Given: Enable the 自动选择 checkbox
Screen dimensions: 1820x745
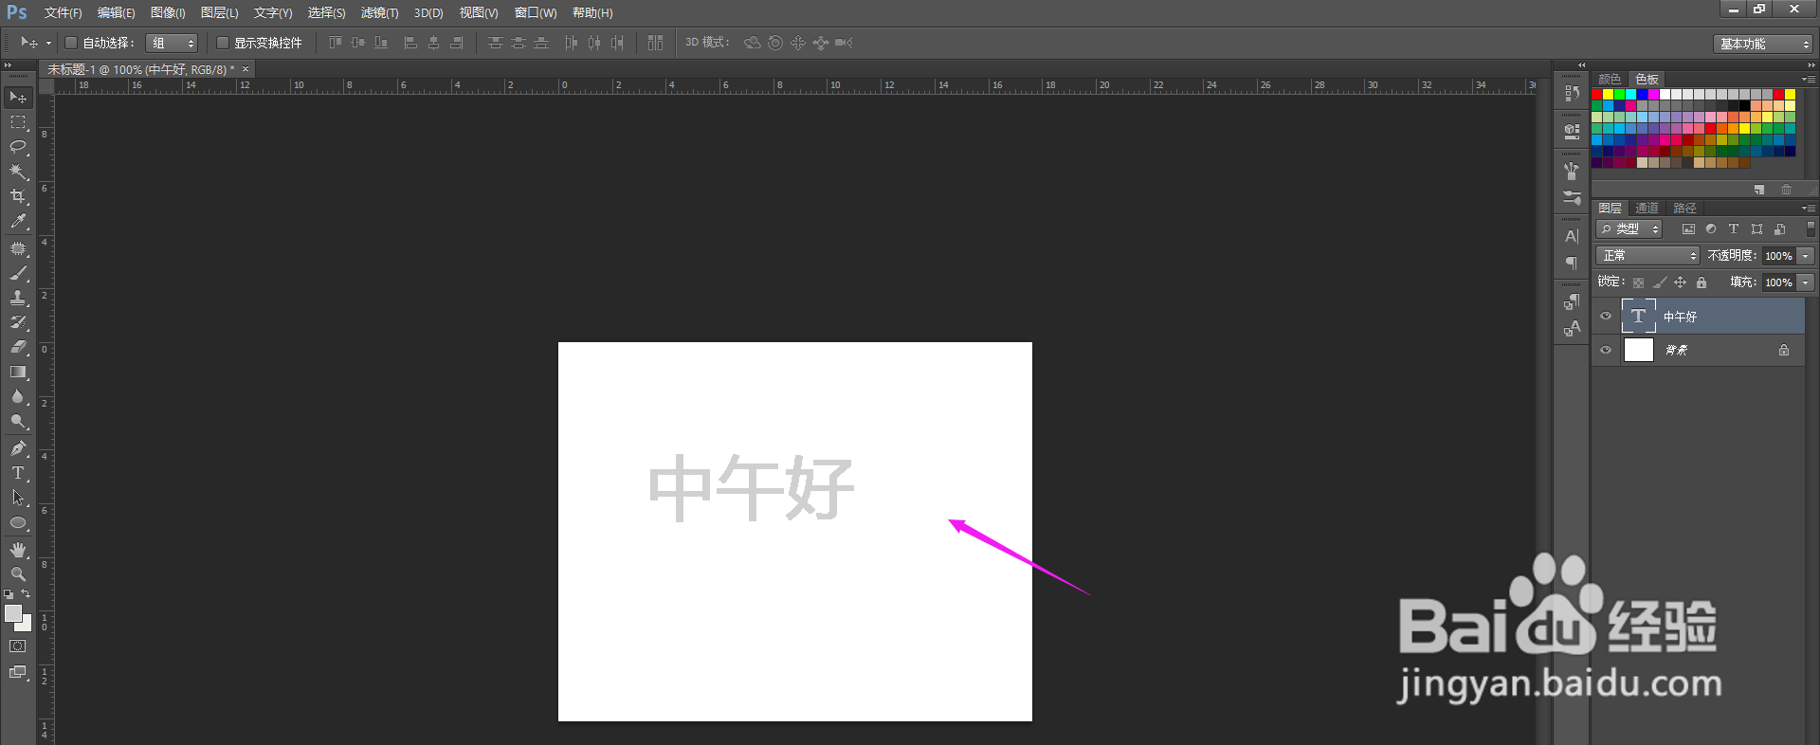Looking at the screenshot, I should tap(70, 43).
